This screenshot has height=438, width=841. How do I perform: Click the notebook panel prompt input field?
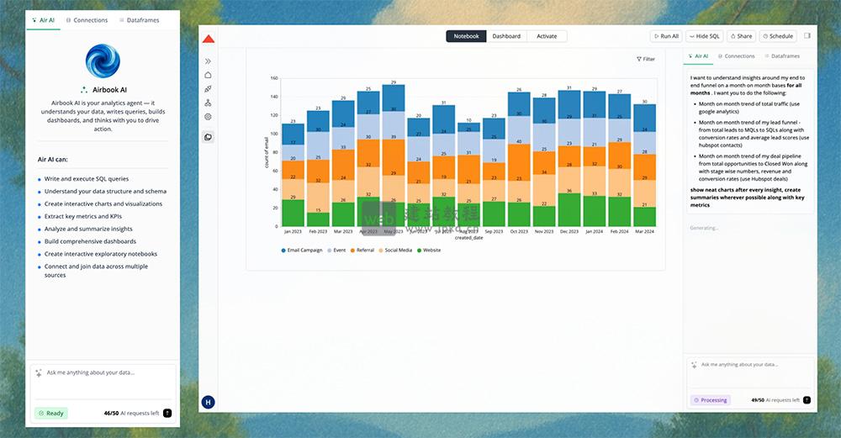point(749,372)
